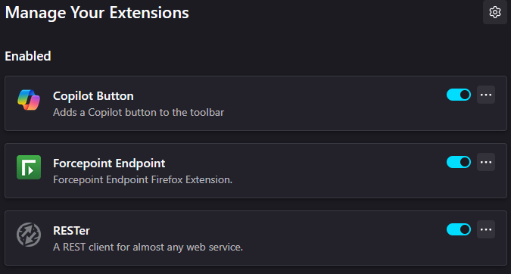
Task: Click the 'Manage Your Extensions' page heading
Action: pos(97,13)
